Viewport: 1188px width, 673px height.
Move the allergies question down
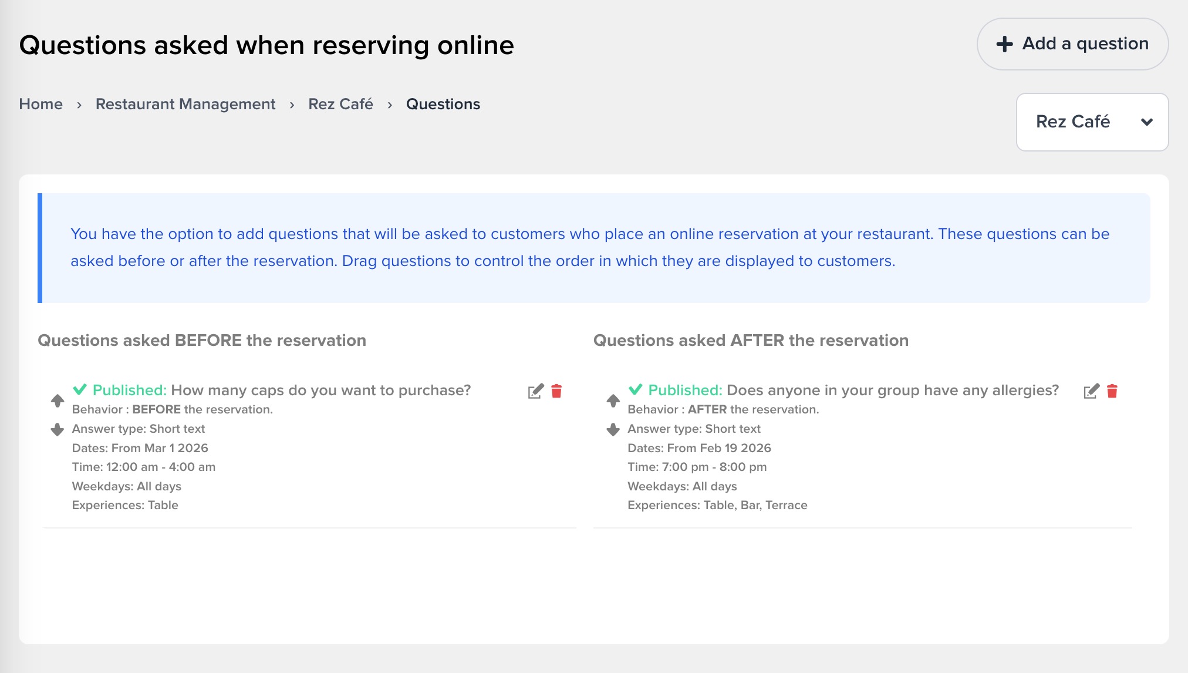tap(613, 429)
